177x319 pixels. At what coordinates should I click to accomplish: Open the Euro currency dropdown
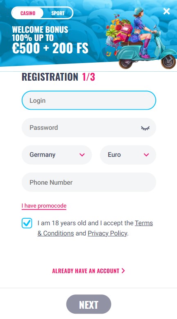tap(128, 155)
